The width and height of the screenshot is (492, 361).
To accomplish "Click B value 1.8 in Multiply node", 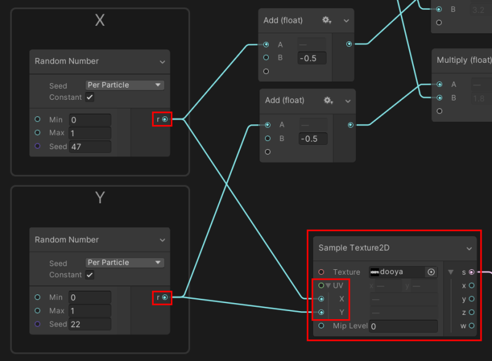I will (481, 99).
